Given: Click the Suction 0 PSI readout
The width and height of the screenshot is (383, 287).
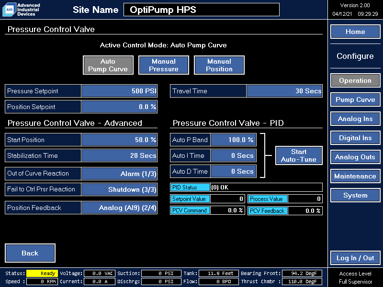Looking at the screenshot, I should (161, 273).
